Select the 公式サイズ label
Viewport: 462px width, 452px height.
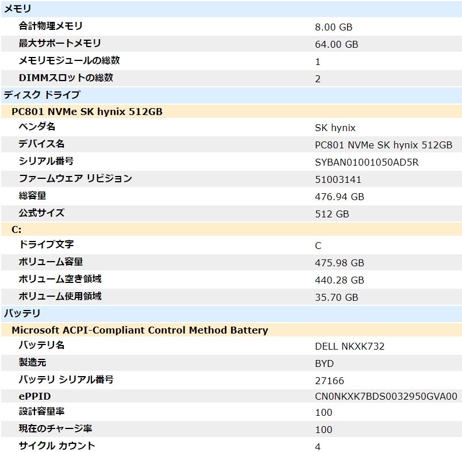click(x=41, y=213)
